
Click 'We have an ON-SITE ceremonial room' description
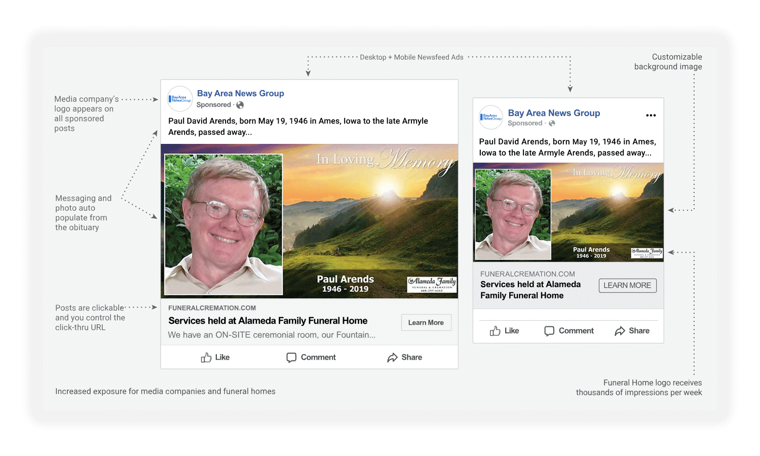click(x=272, y=335)
